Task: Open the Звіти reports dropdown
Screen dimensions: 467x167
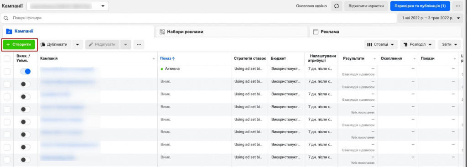Action: pos(449,44)
